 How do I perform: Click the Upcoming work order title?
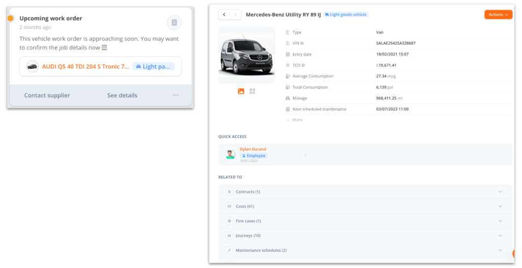point(50,18)
